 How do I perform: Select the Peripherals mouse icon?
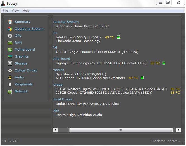pyautogui.click(x=10, y=84)
